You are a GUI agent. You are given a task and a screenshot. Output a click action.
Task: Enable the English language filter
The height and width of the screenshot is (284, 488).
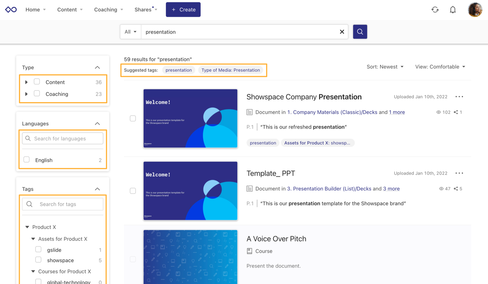26,160
